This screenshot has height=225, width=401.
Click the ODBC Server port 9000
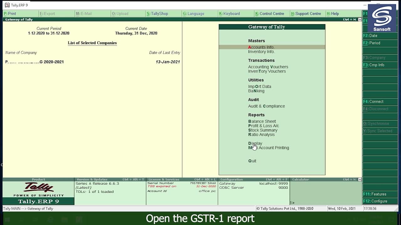(283, 188)
